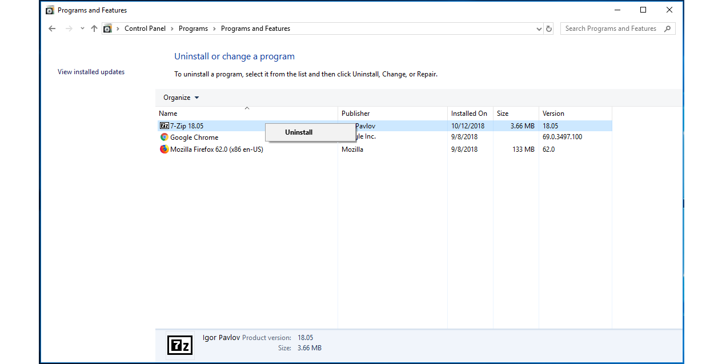Click the Mozilla Firefox icon
Image resolution: width=714 pixels, height=364 pixels.
point(164,149)
